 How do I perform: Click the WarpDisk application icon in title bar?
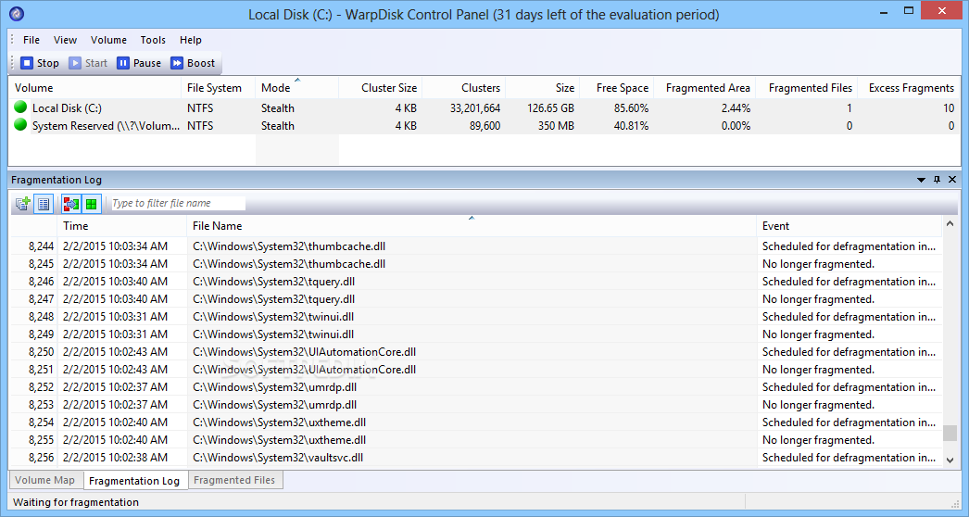coord(17,14)
